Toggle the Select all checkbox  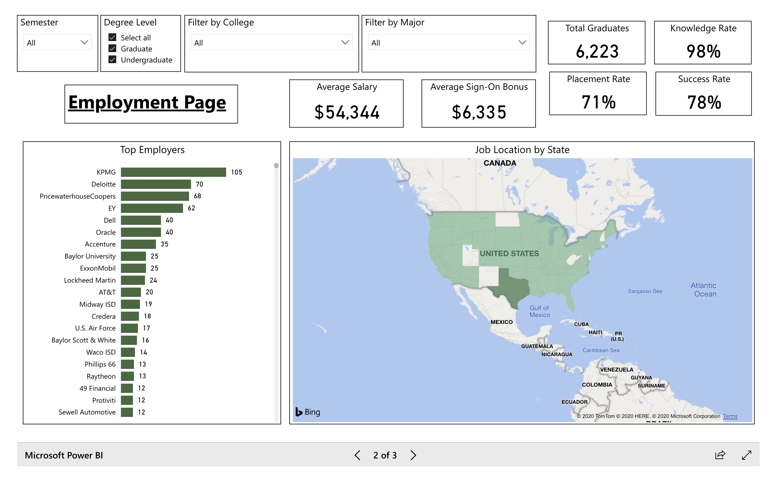click(x=112, y=37)
